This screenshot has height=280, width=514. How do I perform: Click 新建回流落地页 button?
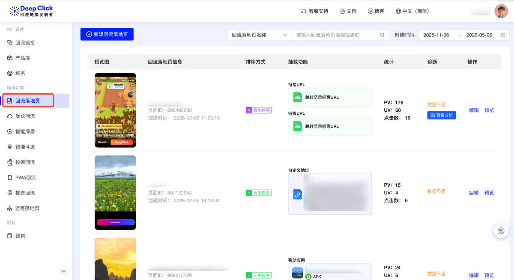107,34
